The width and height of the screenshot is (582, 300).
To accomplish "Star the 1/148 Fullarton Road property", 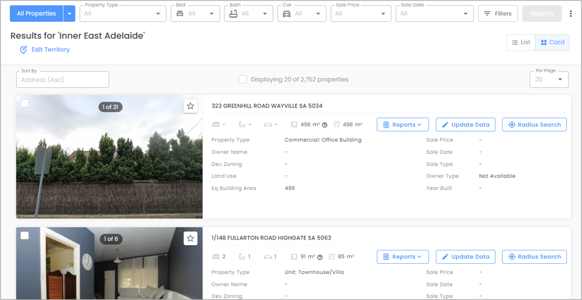I will pyautogui.click(x=190, y=238).
